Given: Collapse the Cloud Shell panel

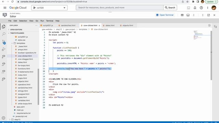Looking at the screenshot, I should (x=203, y=15).
